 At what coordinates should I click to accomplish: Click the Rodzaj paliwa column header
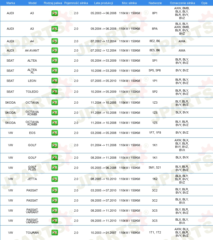(53, 3)
